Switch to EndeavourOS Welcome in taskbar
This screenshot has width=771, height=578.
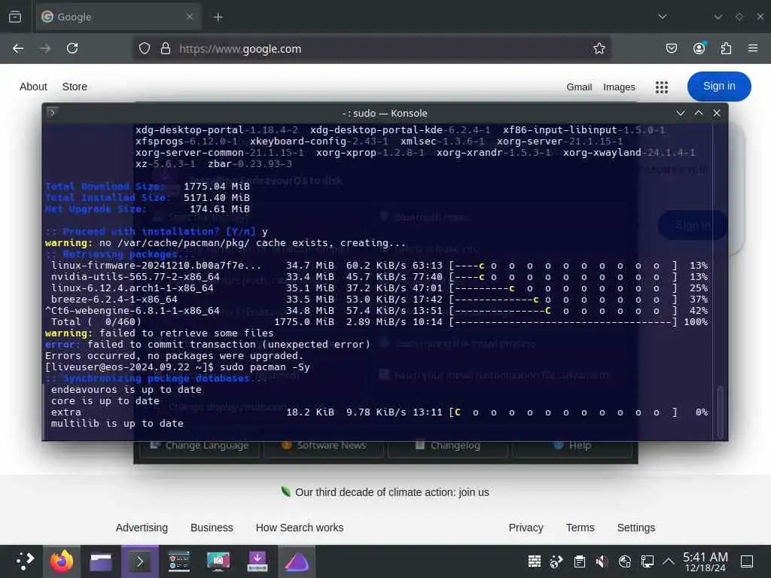297,561
